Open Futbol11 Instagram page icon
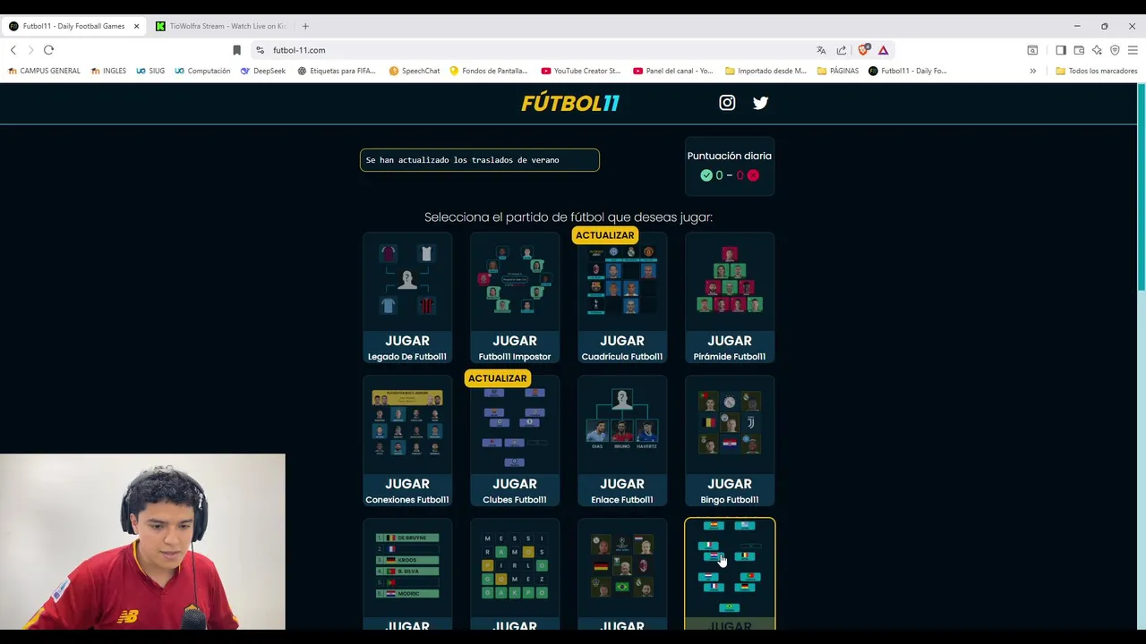Viewport: 1146px width, 644px height. pyautogui.click(x=727, y=103)
